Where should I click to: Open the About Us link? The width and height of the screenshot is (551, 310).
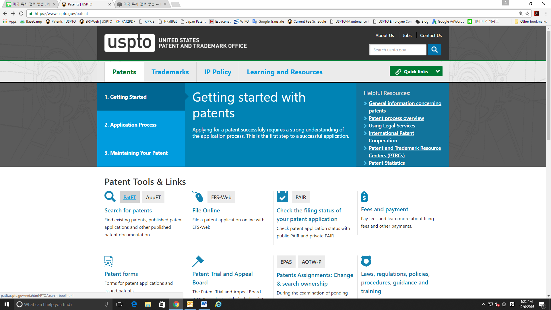(385, 35)
